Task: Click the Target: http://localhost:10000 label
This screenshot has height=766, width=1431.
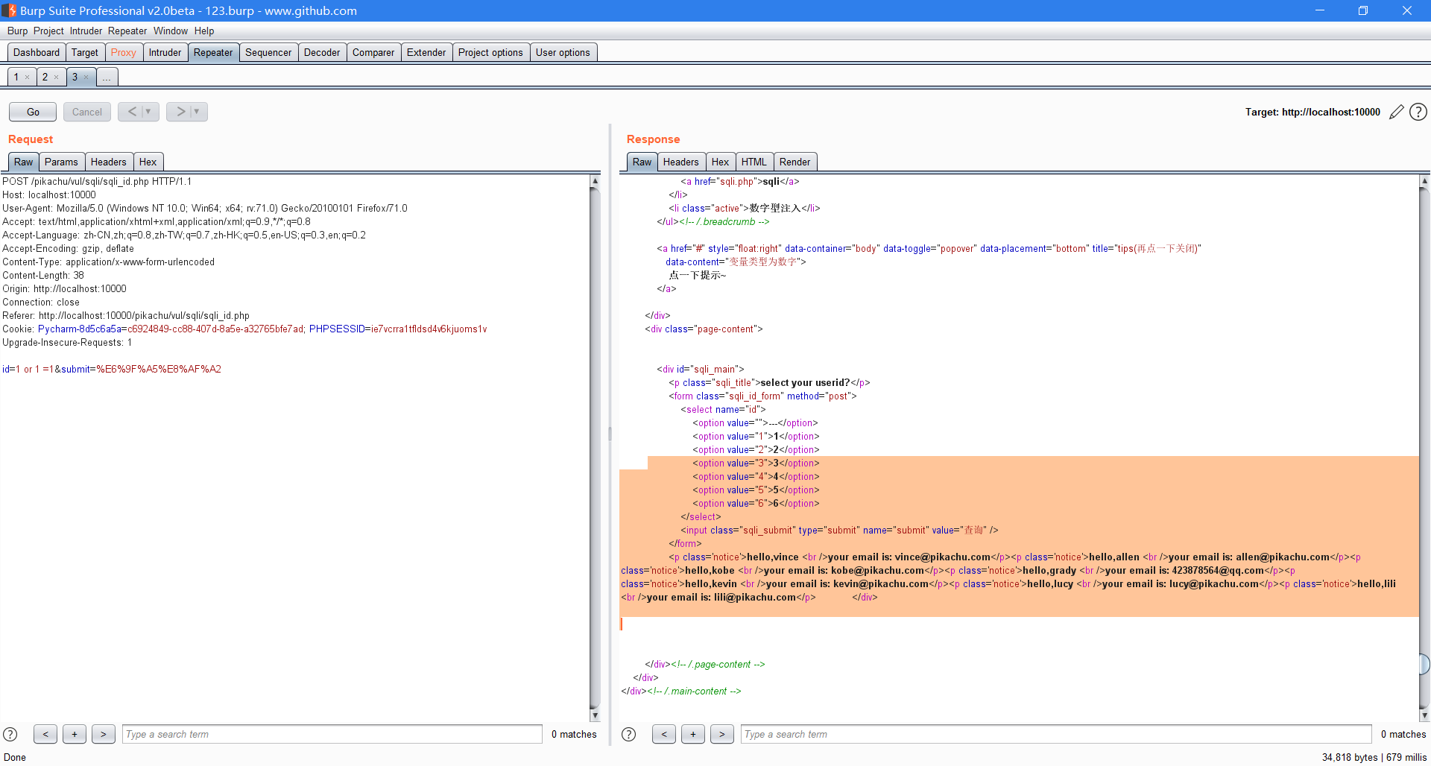Action: [1312, 112]
